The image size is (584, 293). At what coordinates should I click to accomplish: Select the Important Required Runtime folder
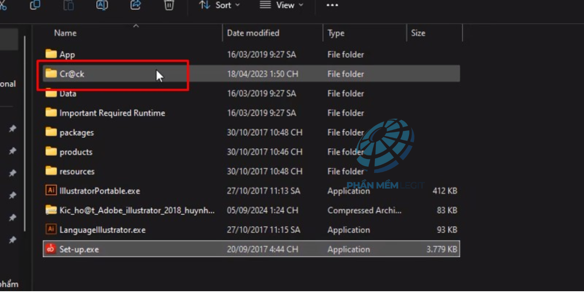point(112,113)
